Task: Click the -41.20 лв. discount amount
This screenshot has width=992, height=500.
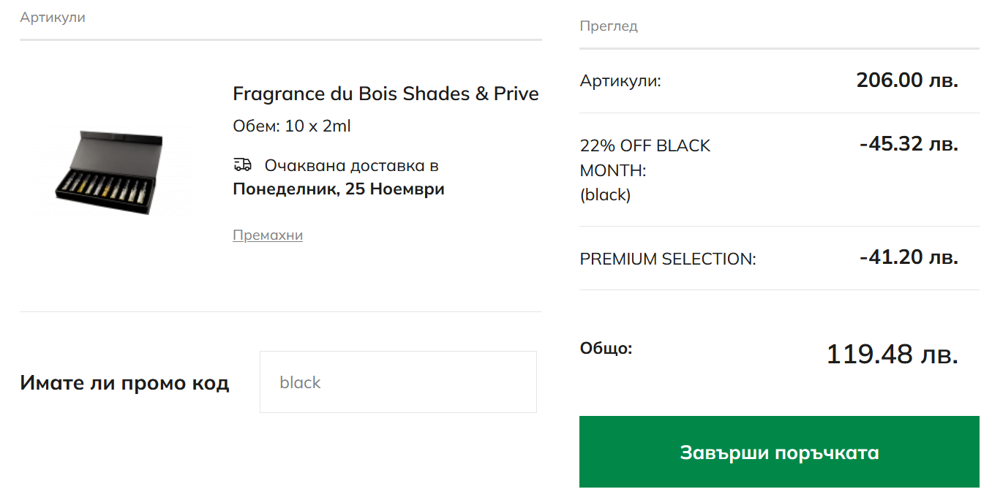Action: click(909, 257)
